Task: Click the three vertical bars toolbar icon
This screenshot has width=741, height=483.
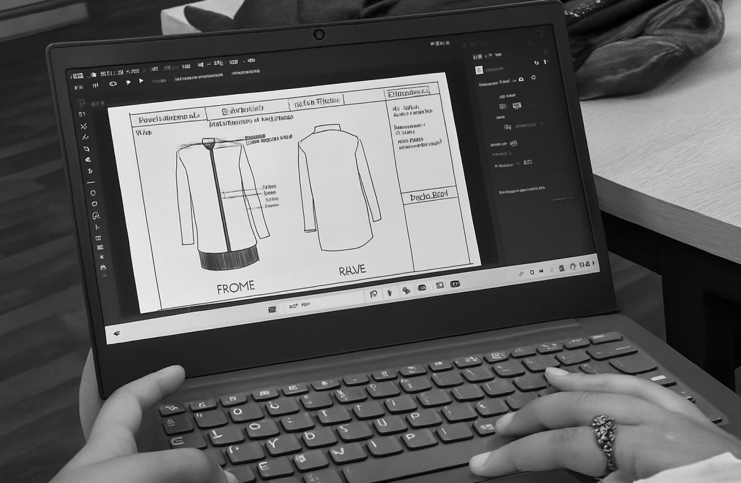Action: coord(95,85)
